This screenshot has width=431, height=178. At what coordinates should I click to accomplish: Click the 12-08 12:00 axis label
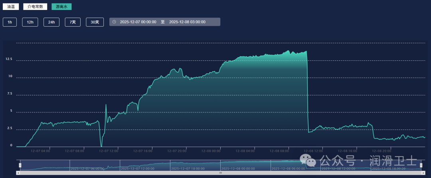[313, 151]
